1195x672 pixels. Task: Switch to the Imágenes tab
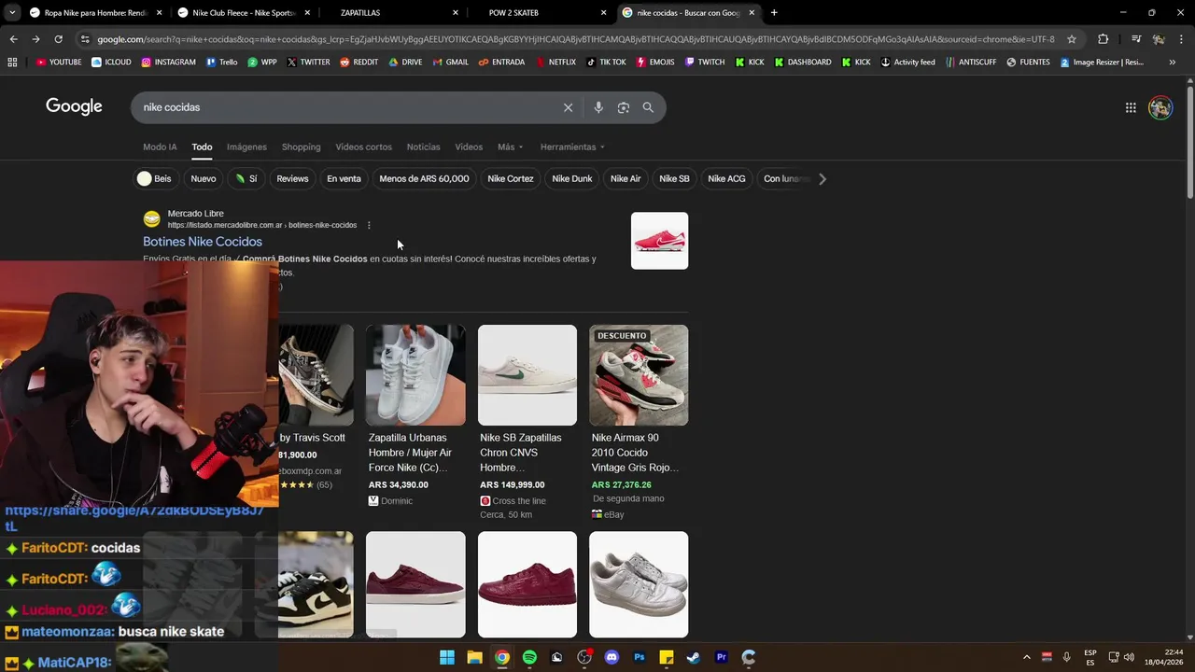coord(246,147)
